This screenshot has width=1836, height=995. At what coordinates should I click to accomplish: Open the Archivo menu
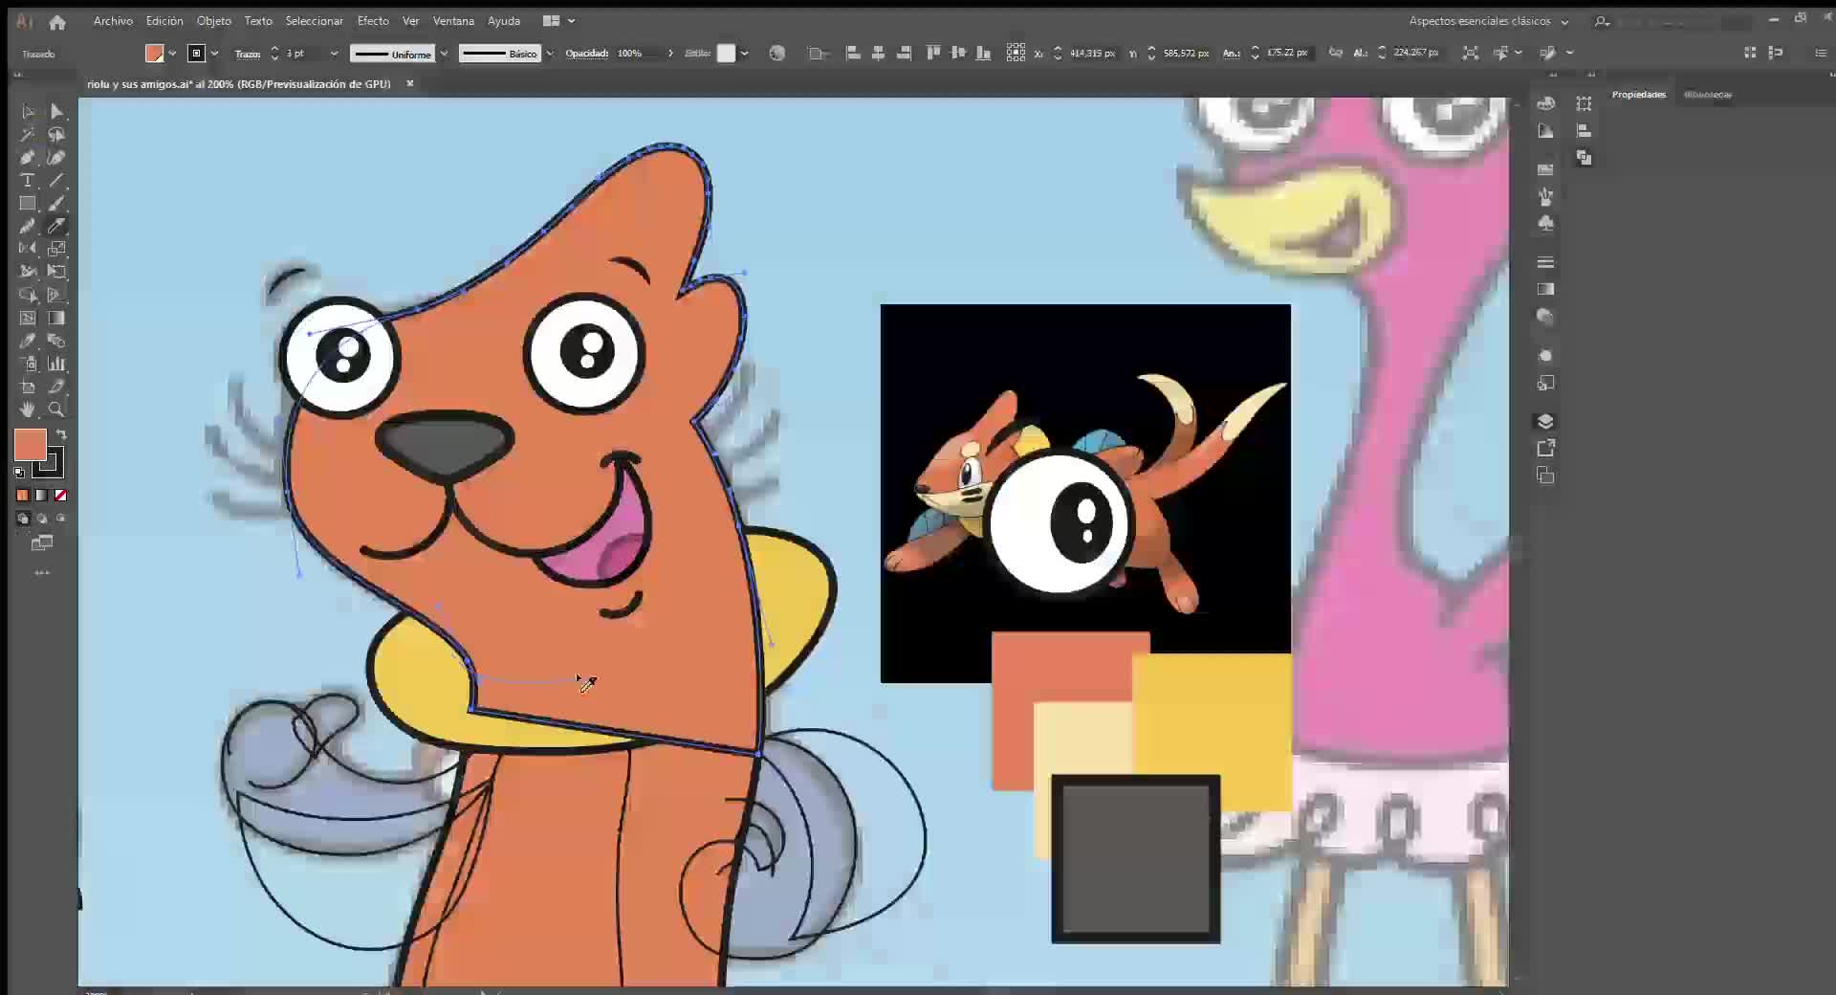pos(113,21)
